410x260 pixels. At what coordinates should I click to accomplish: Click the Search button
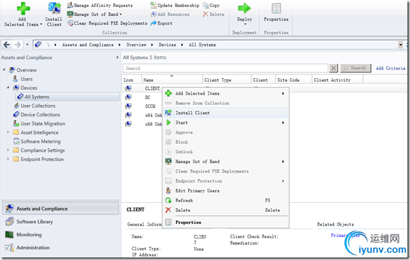356,68
